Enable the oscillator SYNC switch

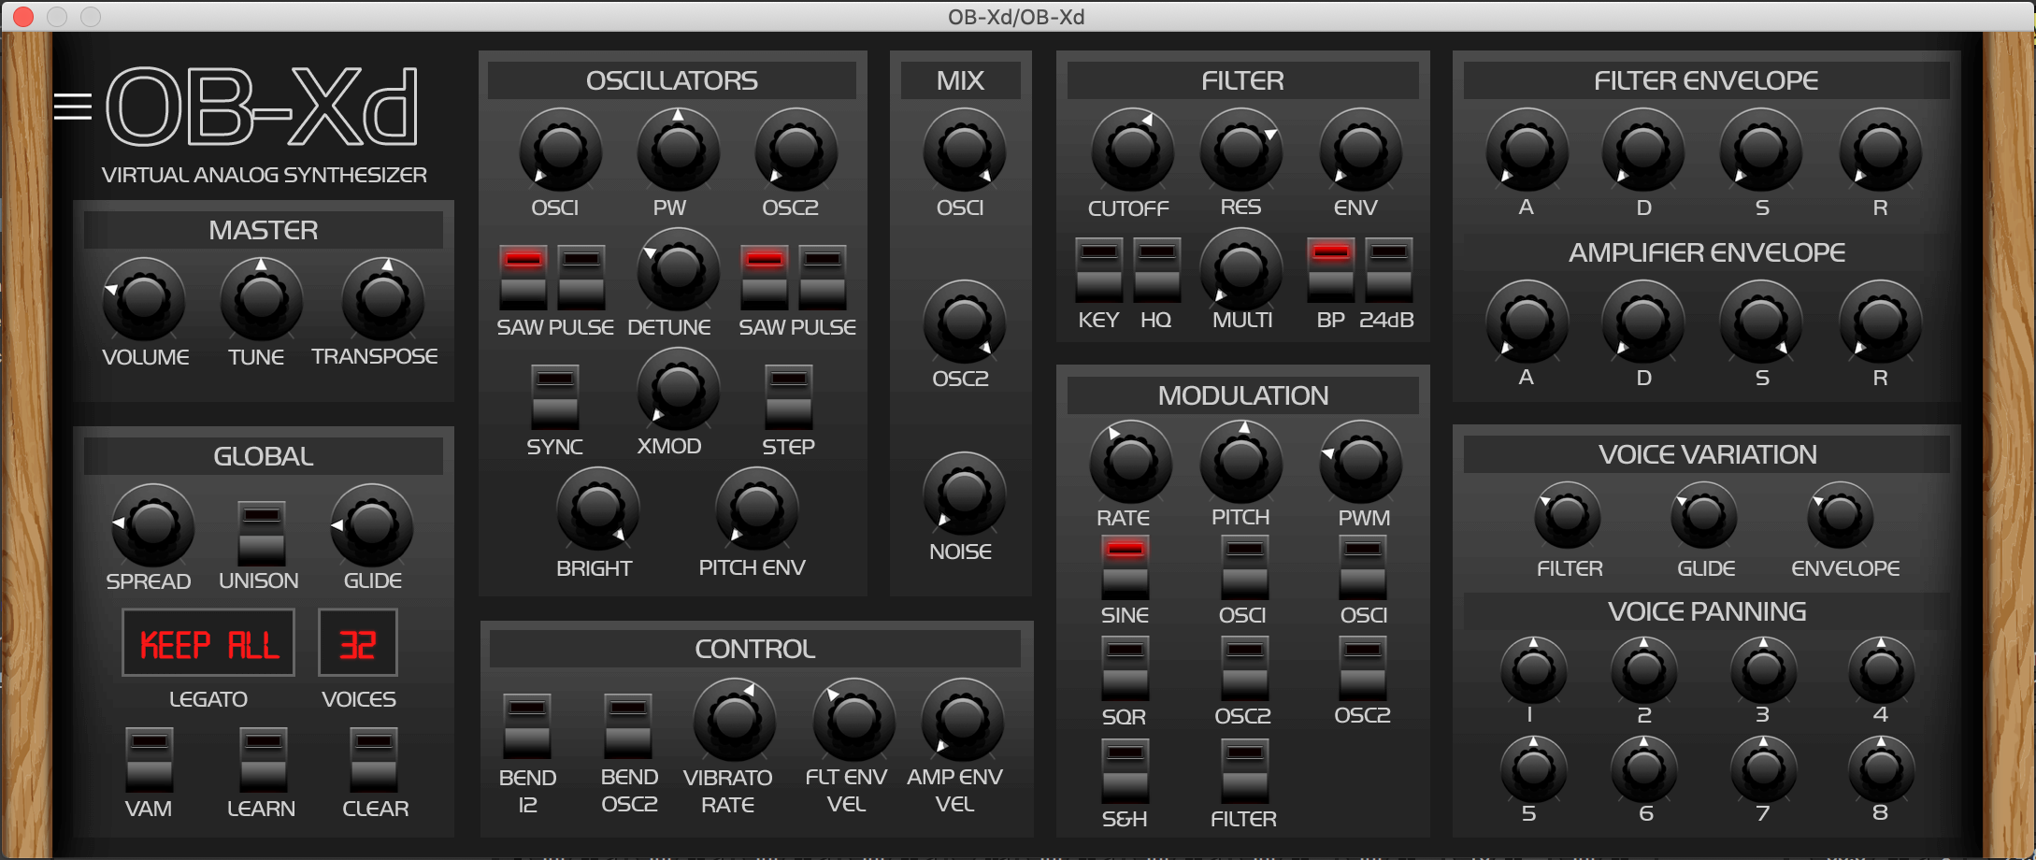[555, 396]
